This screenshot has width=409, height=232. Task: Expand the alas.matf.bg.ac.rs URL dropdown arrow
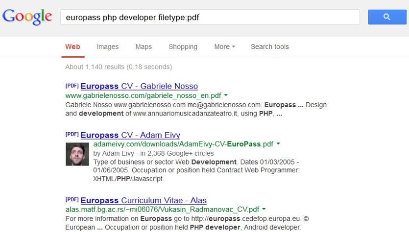pyautogui.click(x=264, y=209)
